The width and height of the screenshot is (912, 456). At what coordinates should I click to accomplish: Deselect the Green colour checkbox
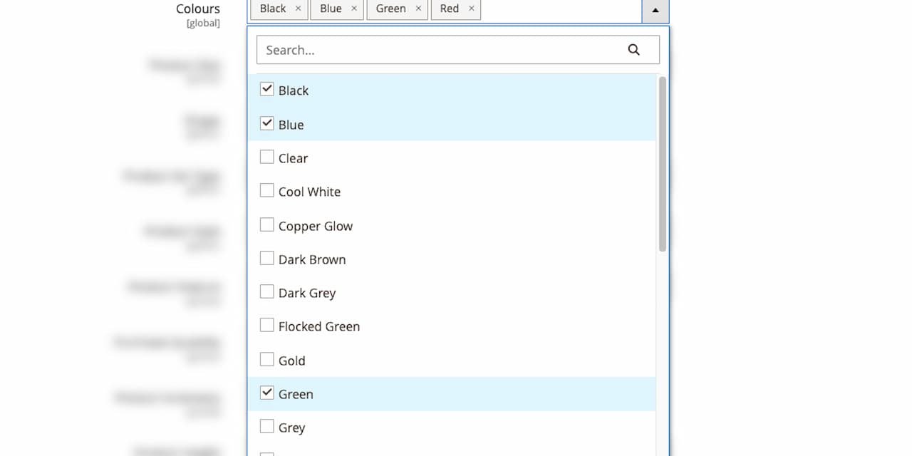(267, 393)
